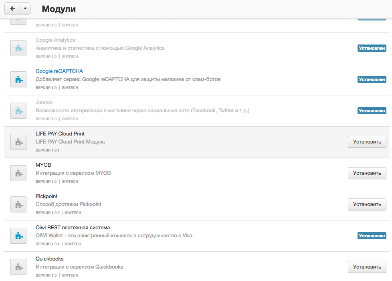Screen dimensions: 392x281
Task: Click 'Версия 1.0.0' under Pickpoint
Action: tap(48, 213)
